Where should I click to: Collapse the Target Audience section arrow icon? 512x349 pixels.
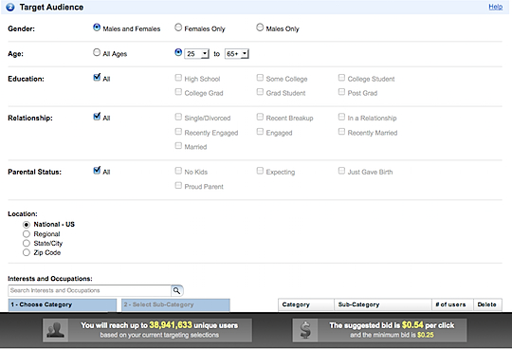click(10, 7)
